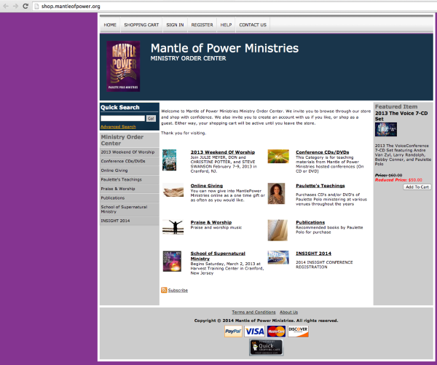The height and width of the screenshot is (365, 437).
Task: Click the browser back arrow
Action: click(x=5, y=6)
